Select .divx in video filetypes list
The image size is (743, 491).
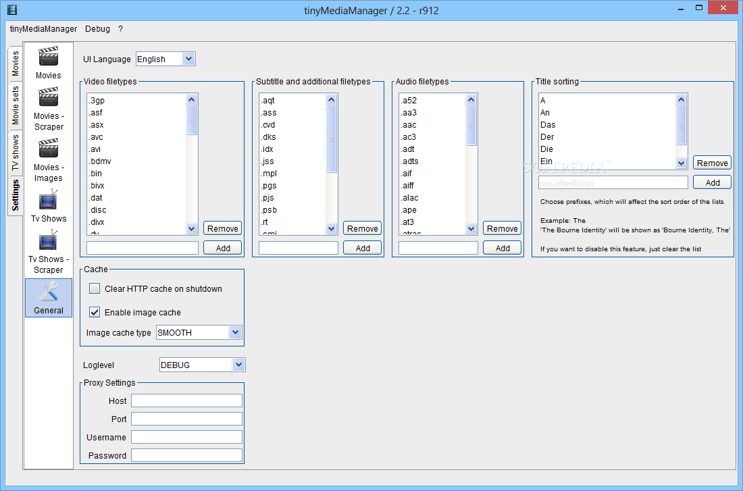pyautogui.click(x=136, y=222)
